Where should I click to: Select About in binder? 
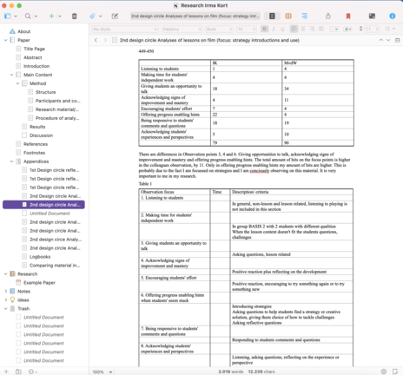point(24,31)
